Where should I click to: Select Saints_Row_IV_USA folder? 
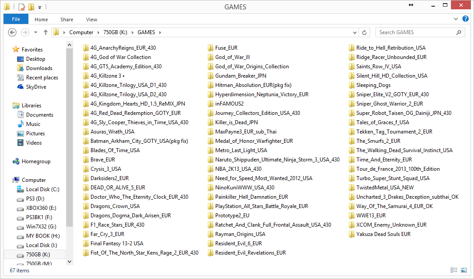[375, 67]
